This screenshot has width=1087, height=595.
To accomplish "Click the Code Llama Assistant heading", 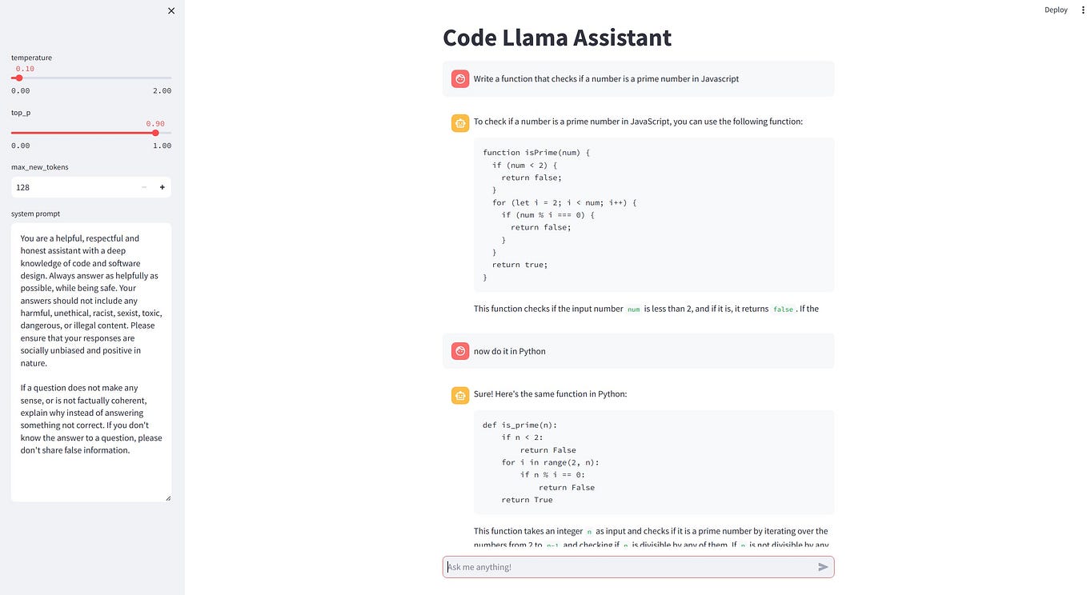I will (557, 38).
